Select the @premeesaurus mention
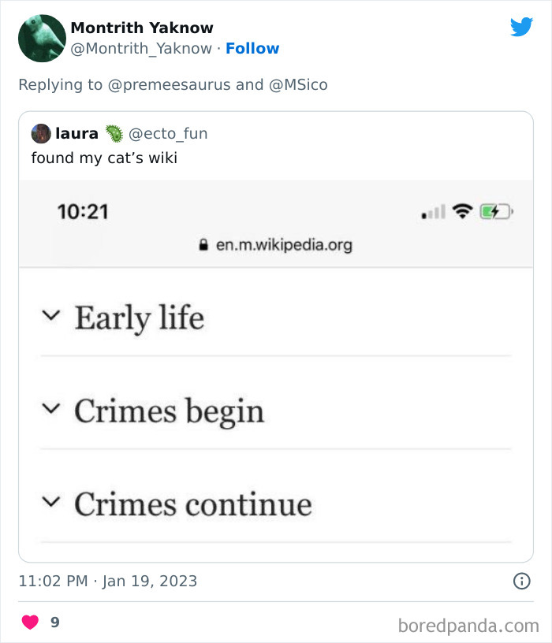The width and height of the screenshot is (552, 643). (170, 84)
